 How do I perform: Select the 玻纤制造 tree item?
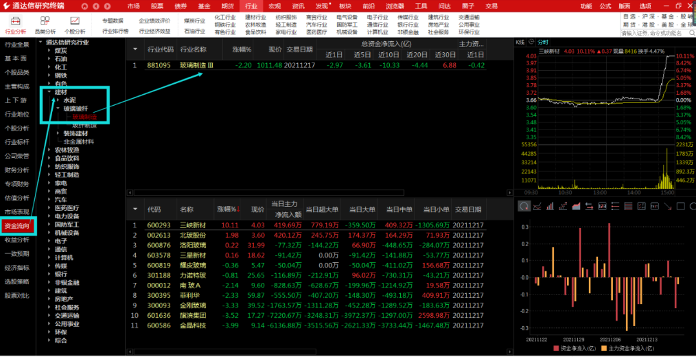pyautogui.click(x=84, y=125)
